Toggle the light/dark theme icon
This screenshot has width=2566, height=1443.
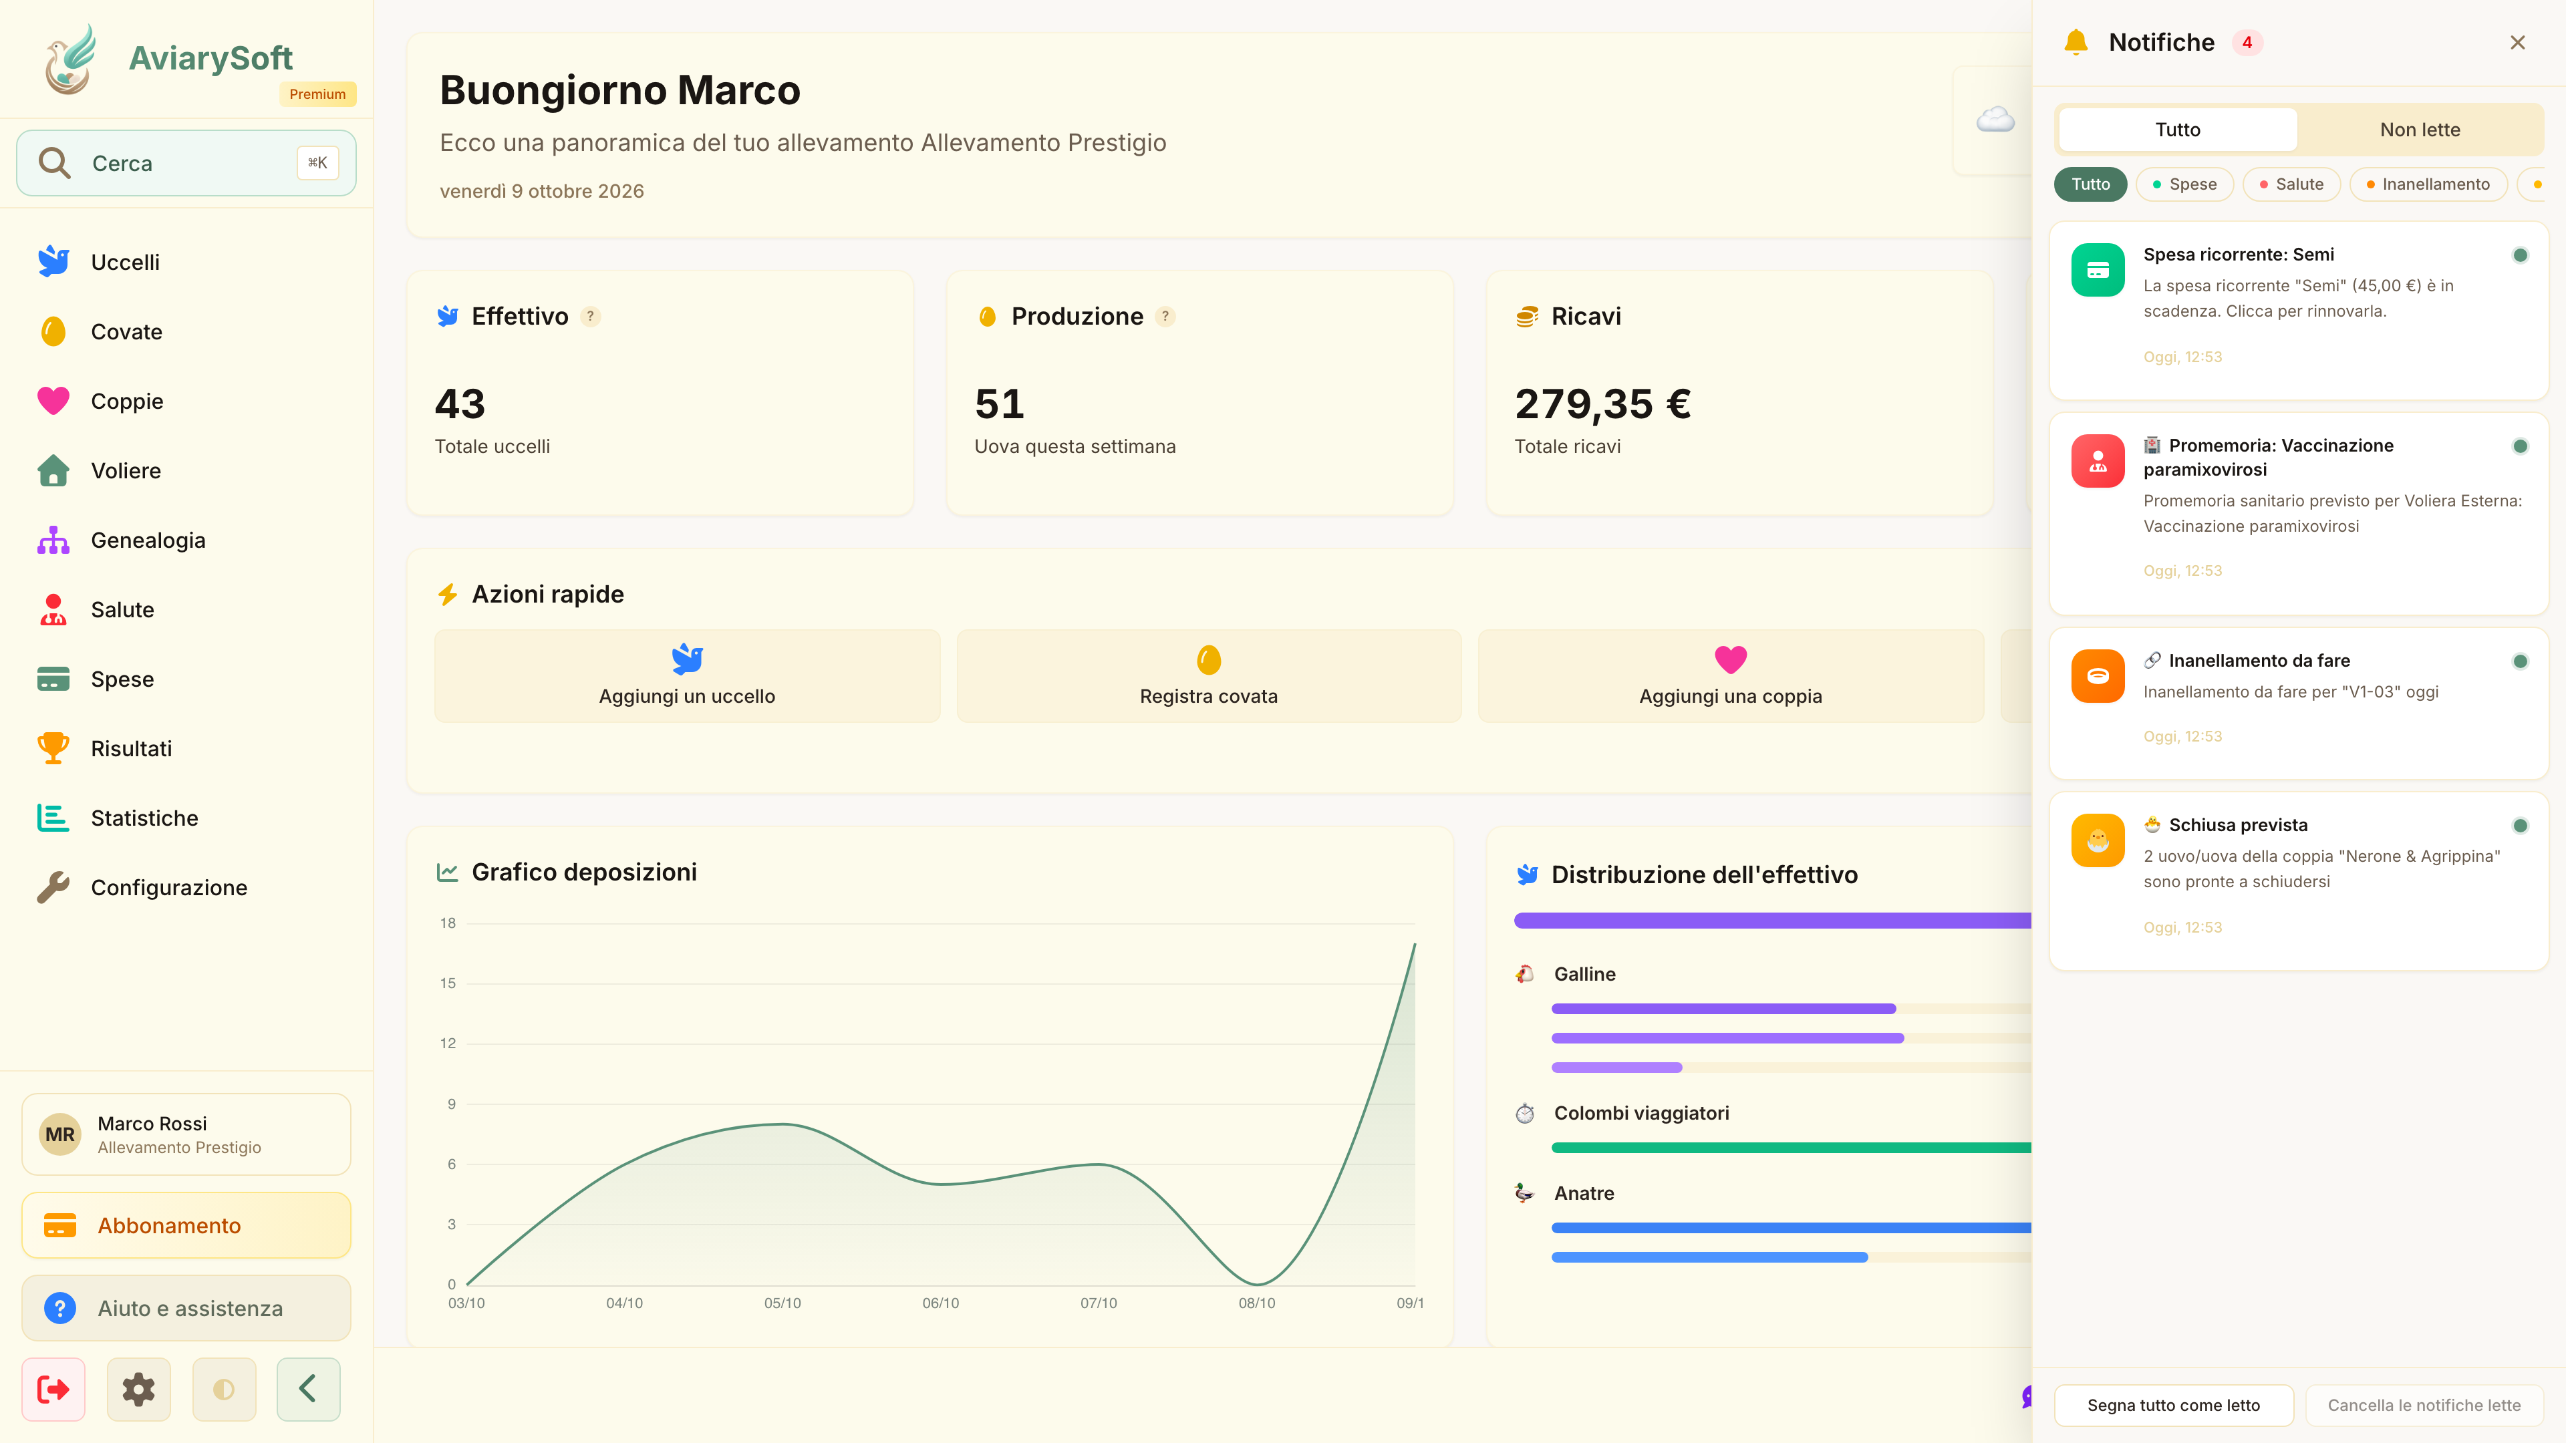[224, 1390]
